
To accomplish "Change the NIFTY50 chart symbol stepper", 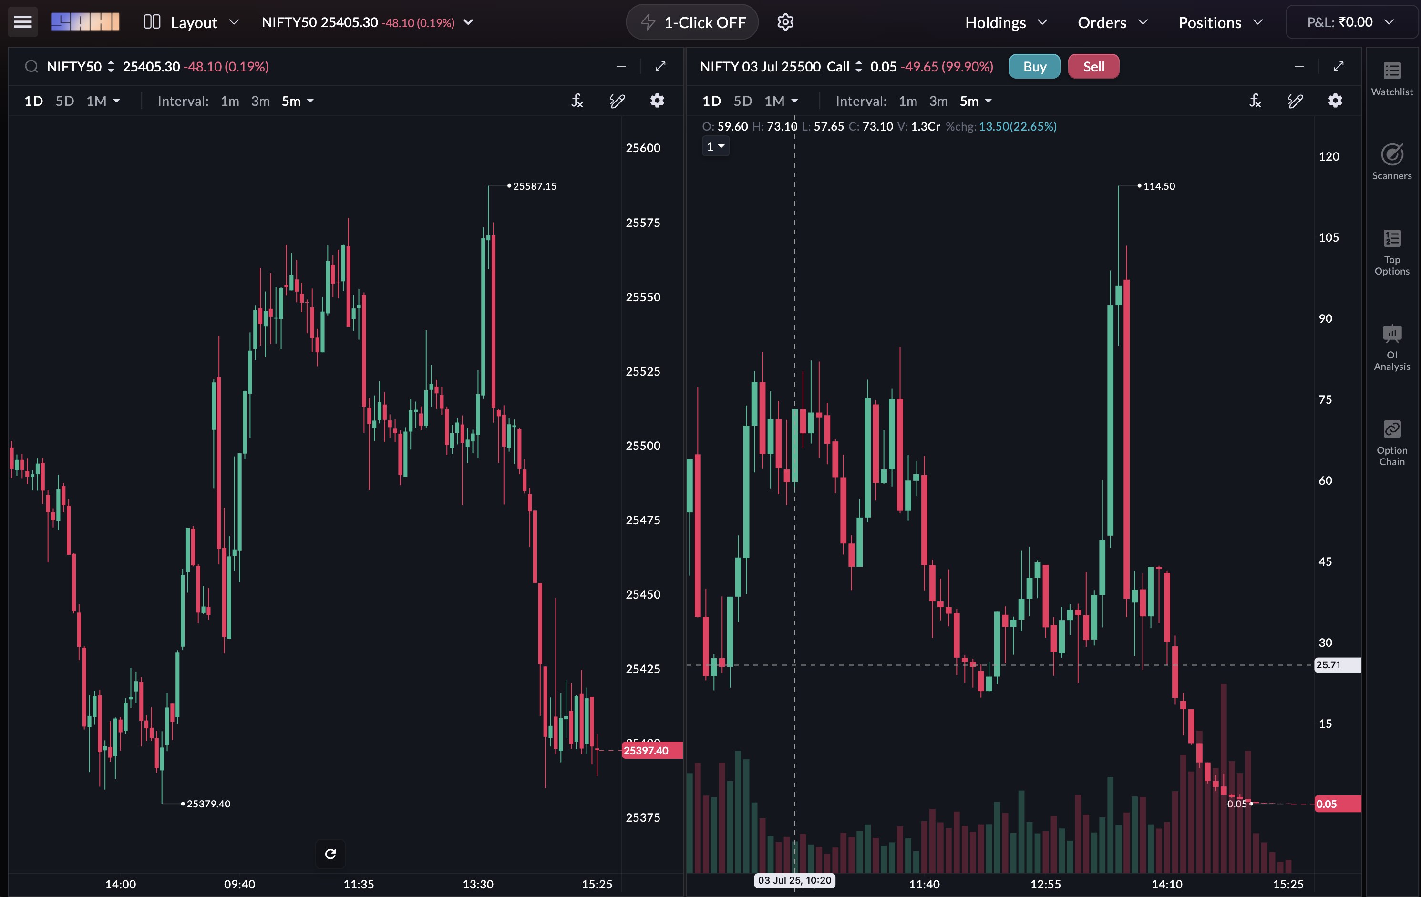I will click(x=110, y=67).
